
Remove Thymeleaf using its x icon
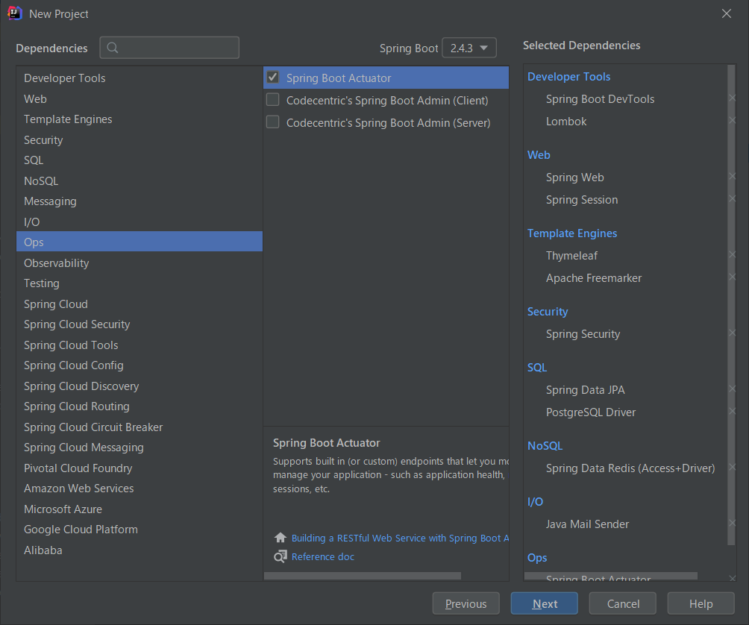(732, 255)
